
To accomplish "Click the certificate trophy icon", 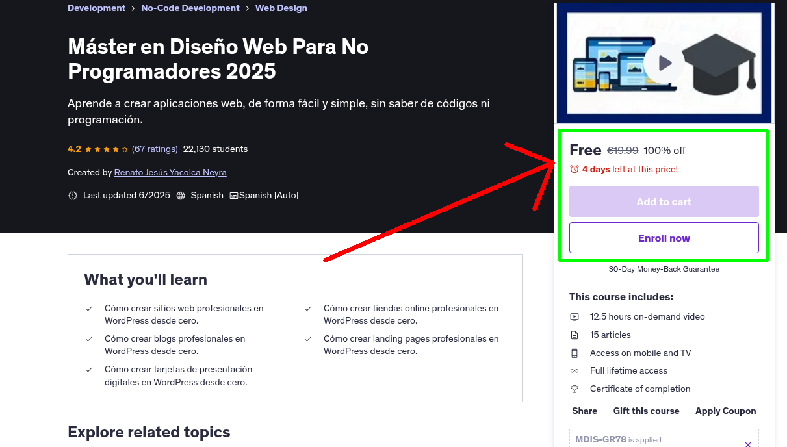I will [x=574, y=389].
